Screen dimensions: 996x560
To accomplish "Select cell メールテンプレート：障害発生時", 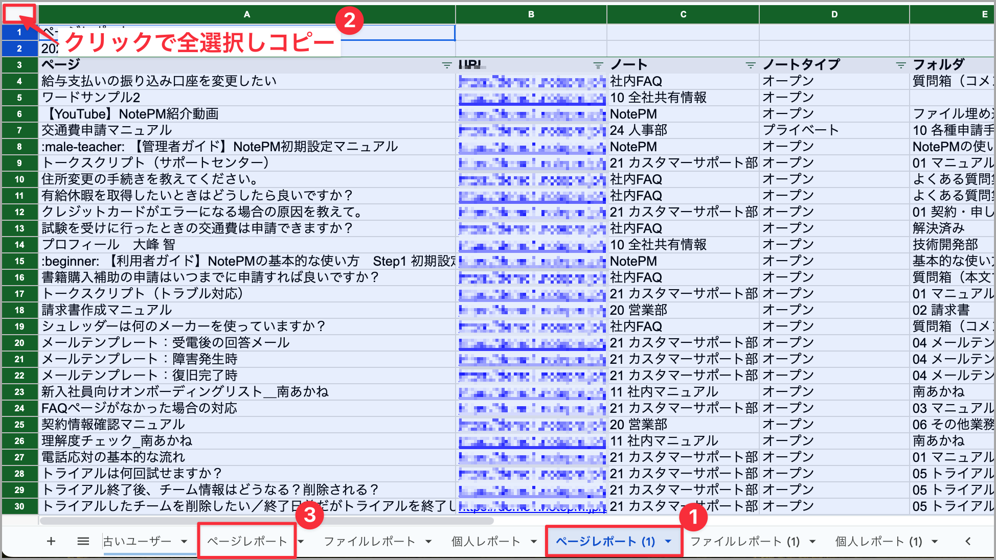I will (x=247, y=359).
